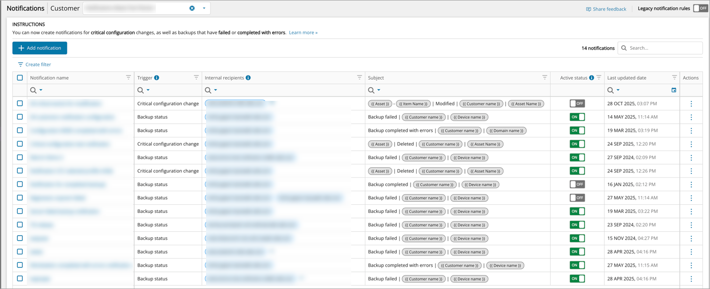Toggle Legacy notification rules switch
The height and width of the screenshot is (289, 710).
(700, 8)
